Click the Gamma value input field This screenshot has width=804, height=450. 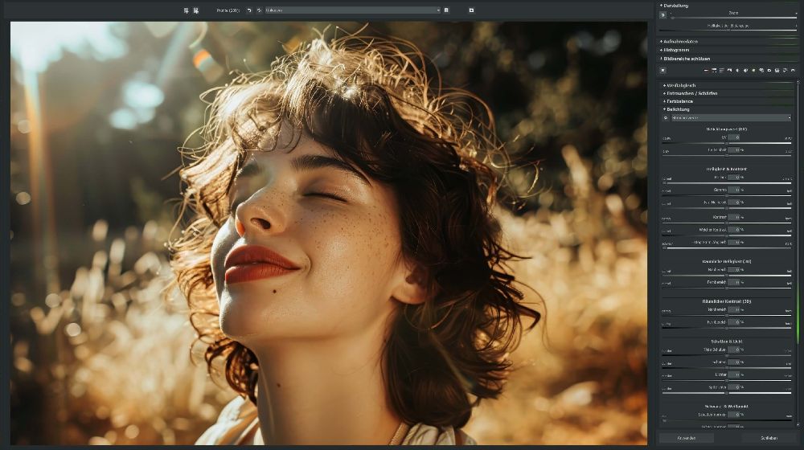pos(735,190)
